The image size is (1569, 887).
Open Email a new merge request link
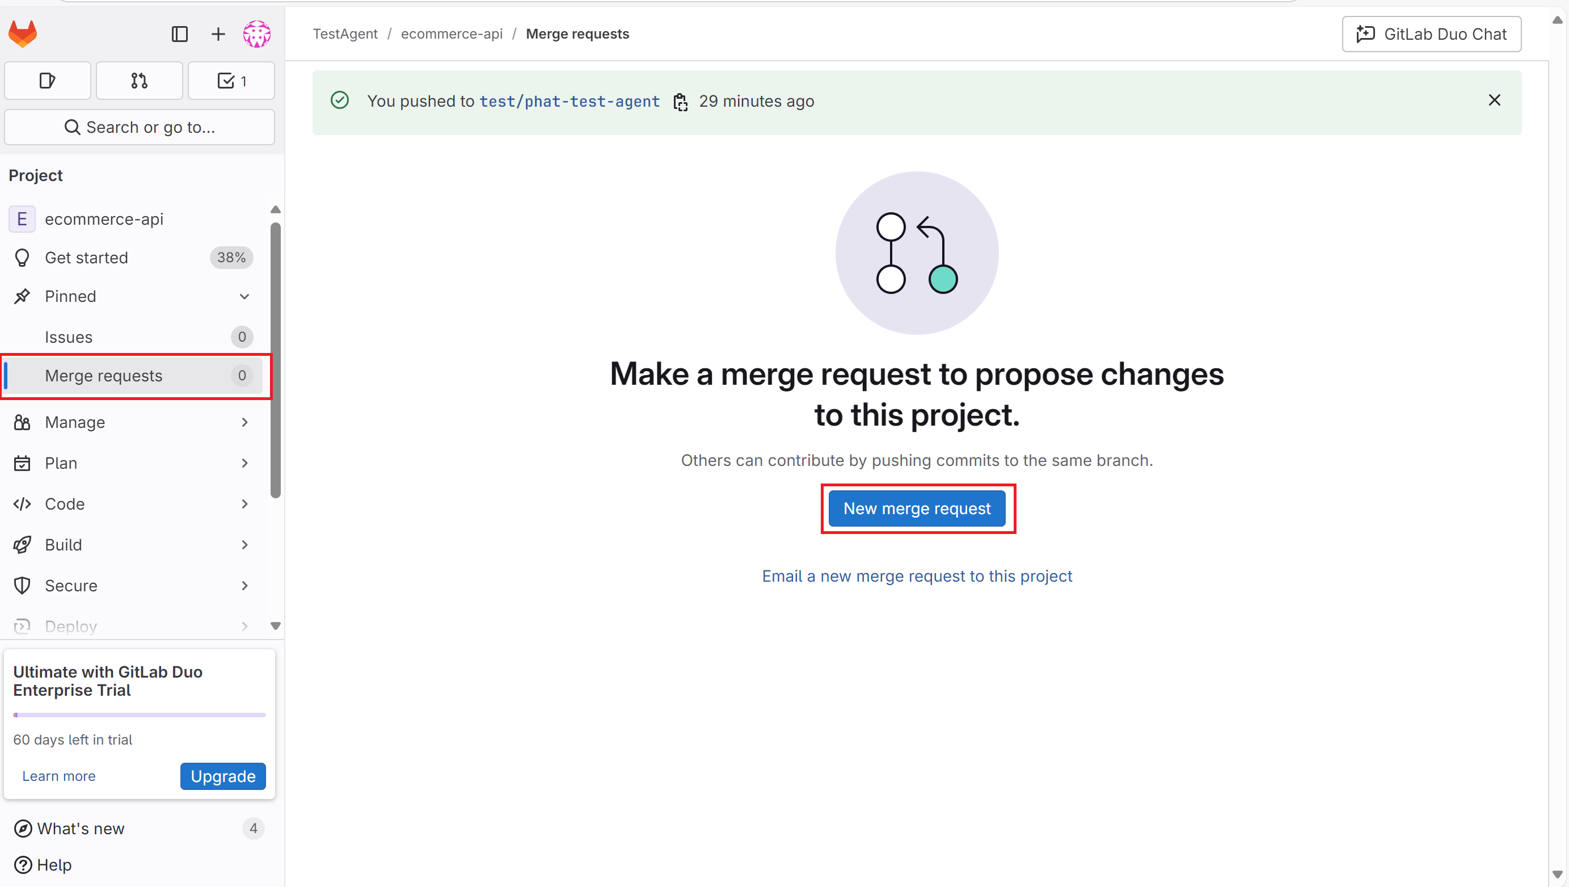(x=917, y=575)
